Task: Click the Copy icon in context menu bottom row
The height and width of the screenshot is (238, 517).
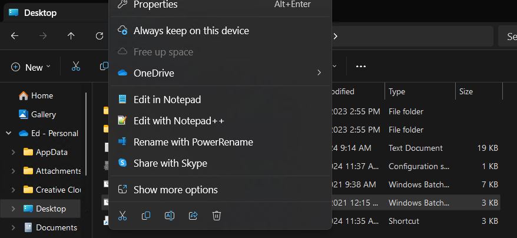Action: point(145,216)
